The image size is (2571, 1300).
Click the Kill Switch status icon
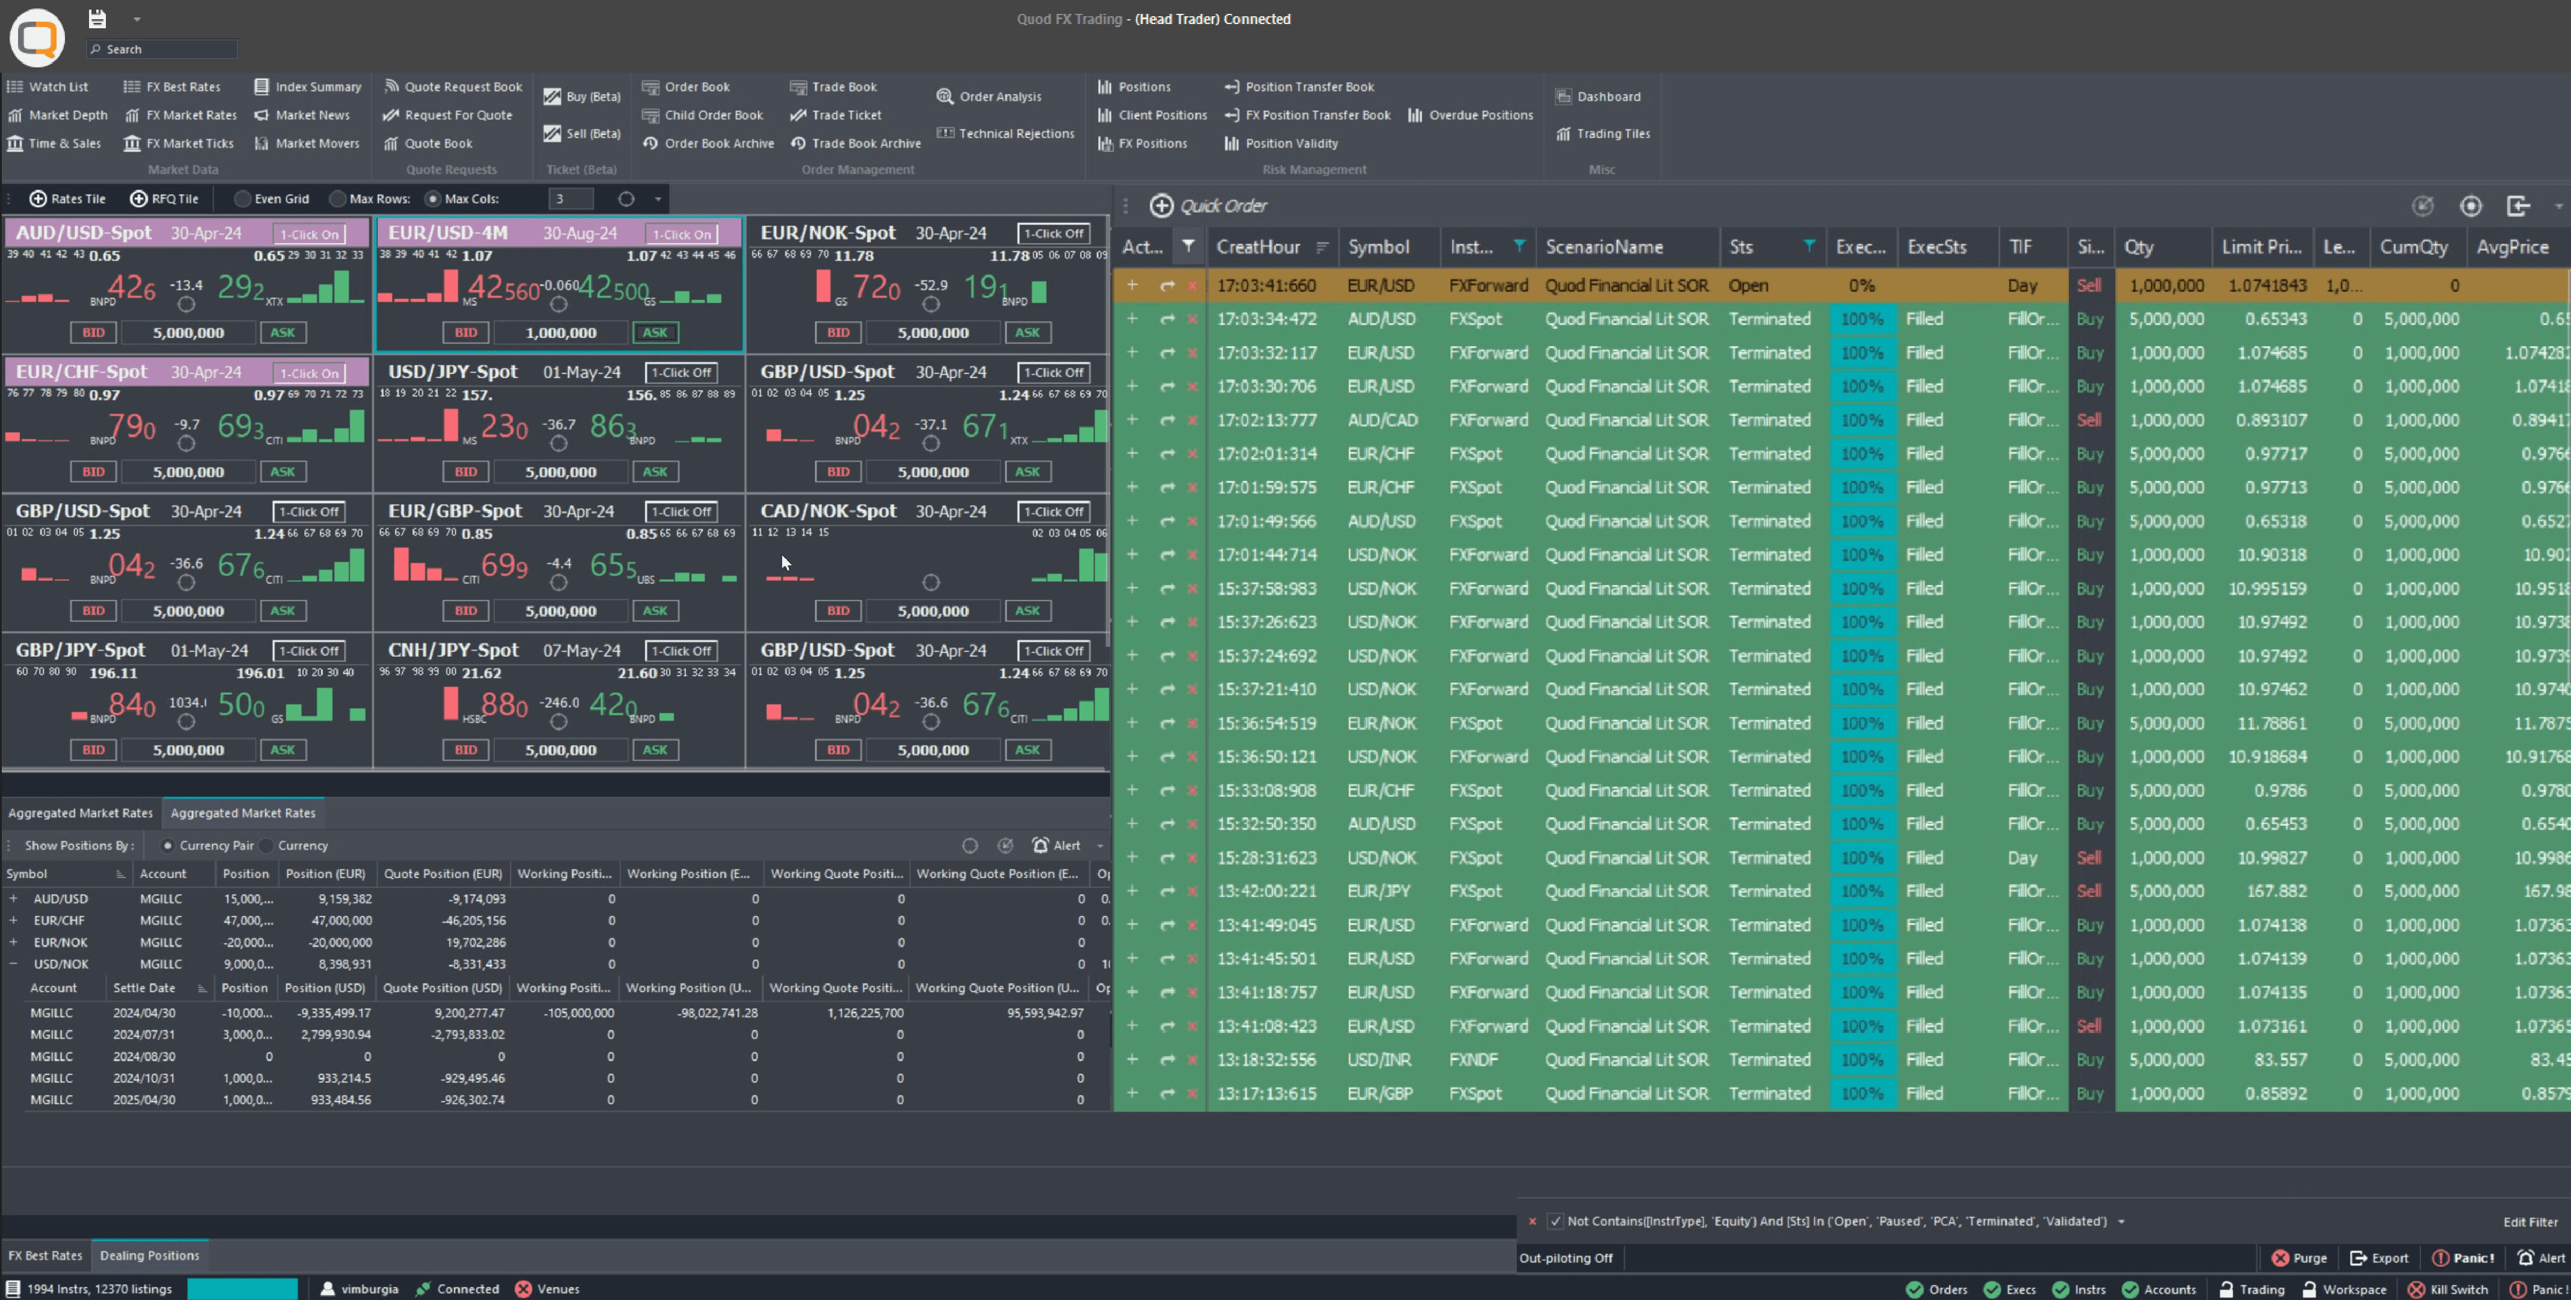click(2415, 1289)
